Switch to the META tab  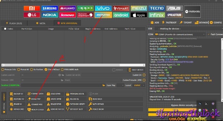click(x=40, y=23)
